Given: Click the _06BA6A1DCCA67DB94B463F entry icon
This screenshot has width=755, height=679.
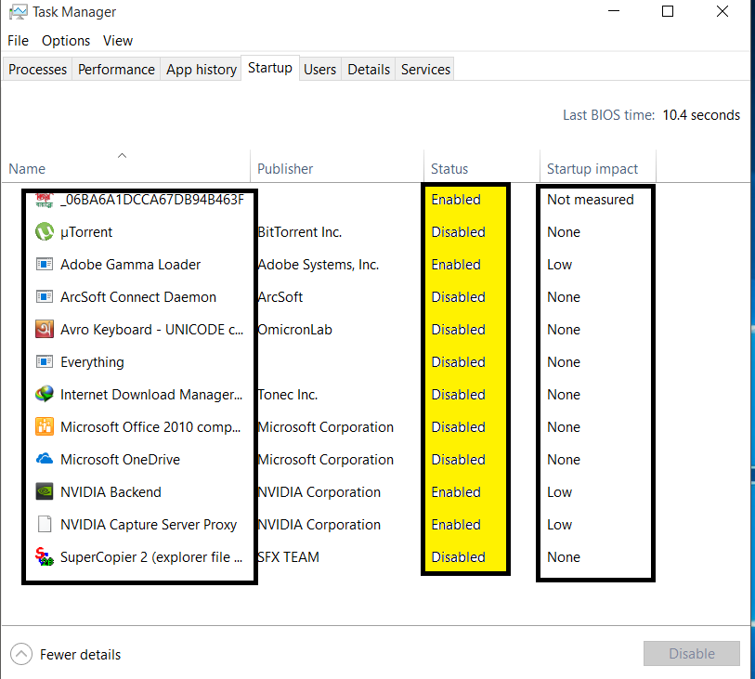Looking at the screenshot, I should pos(45,201).
